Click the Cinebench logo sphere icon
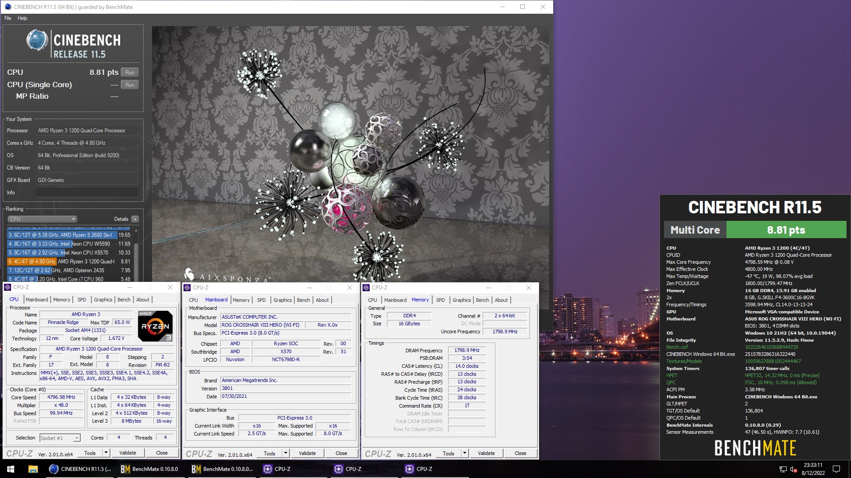851x478 pixels. [x=37, y=40]
